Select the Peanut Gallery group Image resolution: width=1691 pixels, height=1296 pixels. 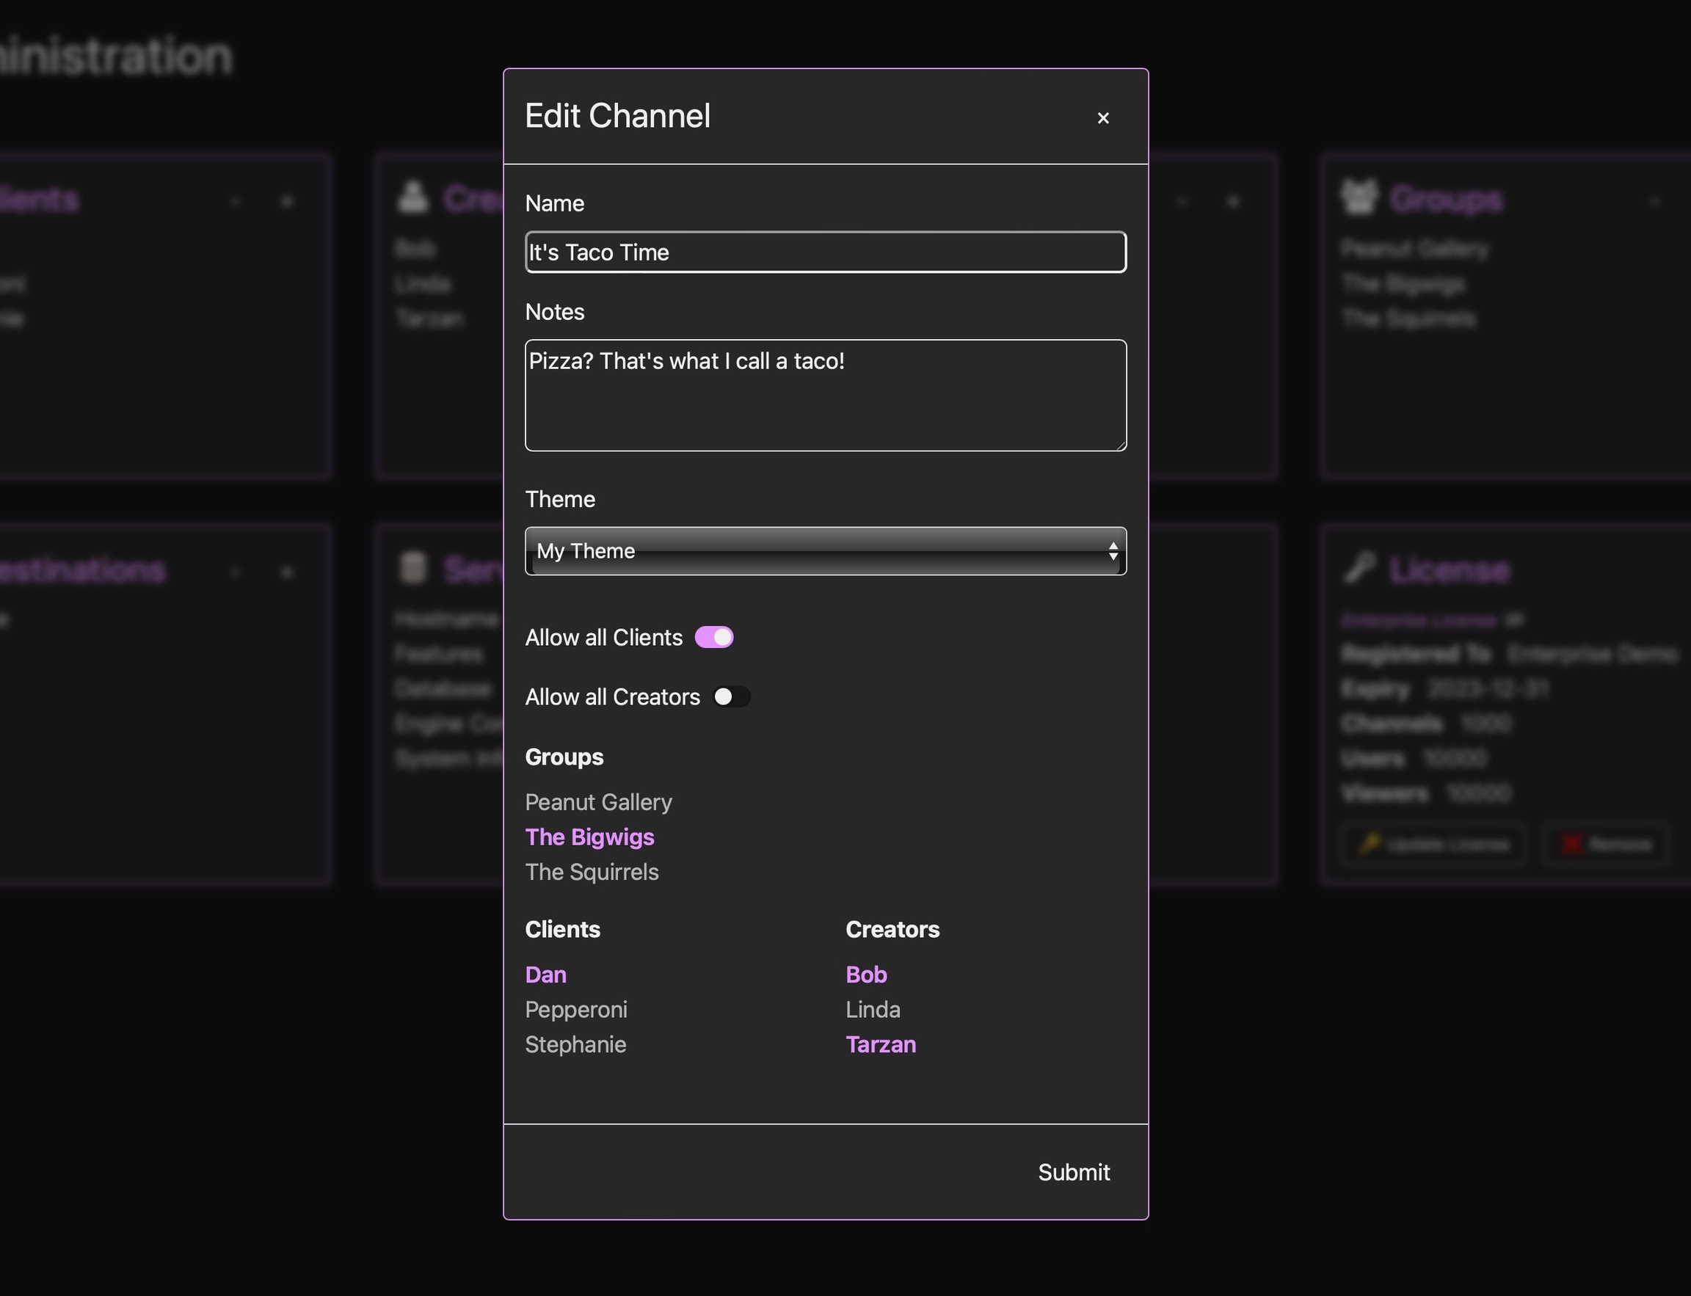click(x=598, y=802)
